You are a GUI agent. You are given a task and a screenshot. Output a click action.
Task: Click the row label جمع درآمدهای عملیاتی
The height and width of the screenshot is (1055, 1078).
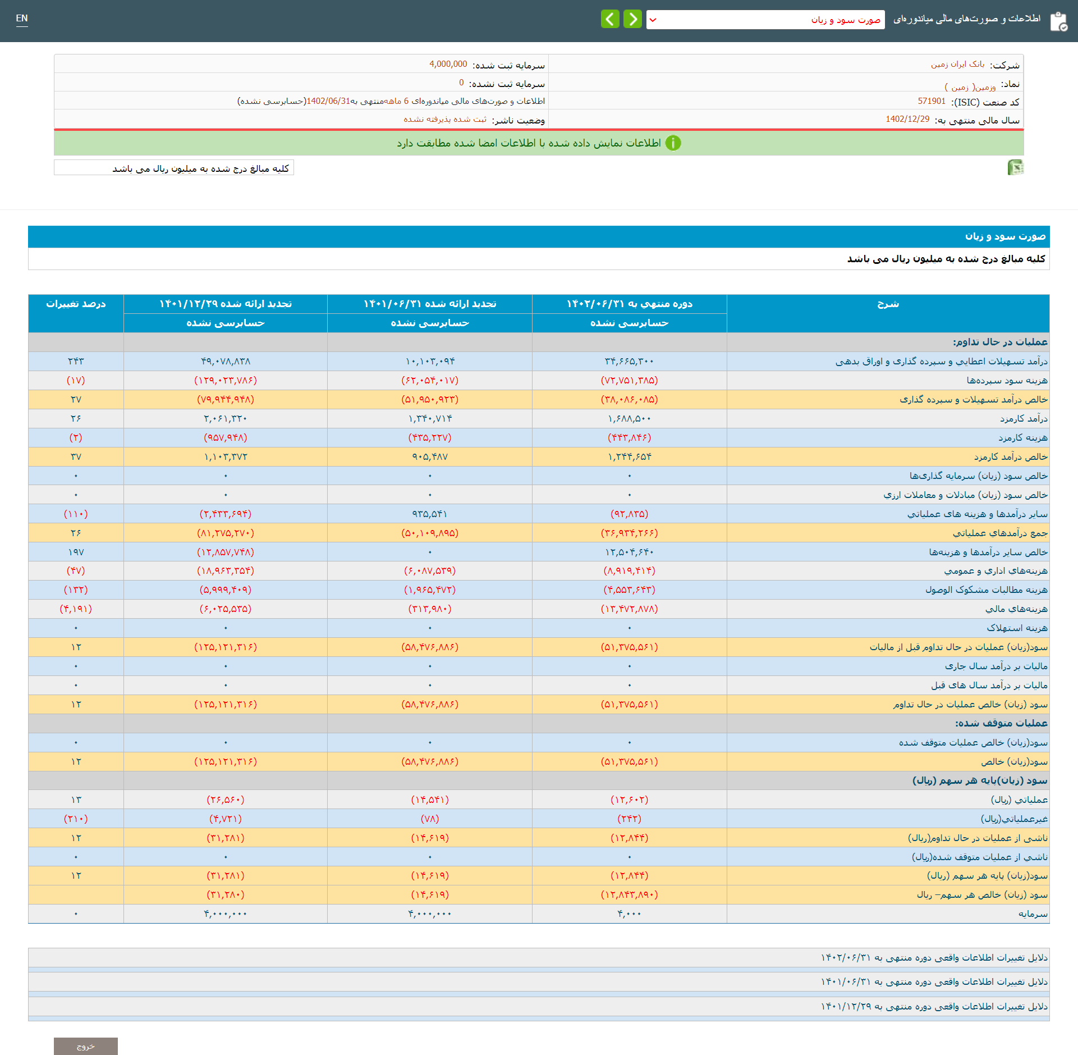tap(1000, 533)
